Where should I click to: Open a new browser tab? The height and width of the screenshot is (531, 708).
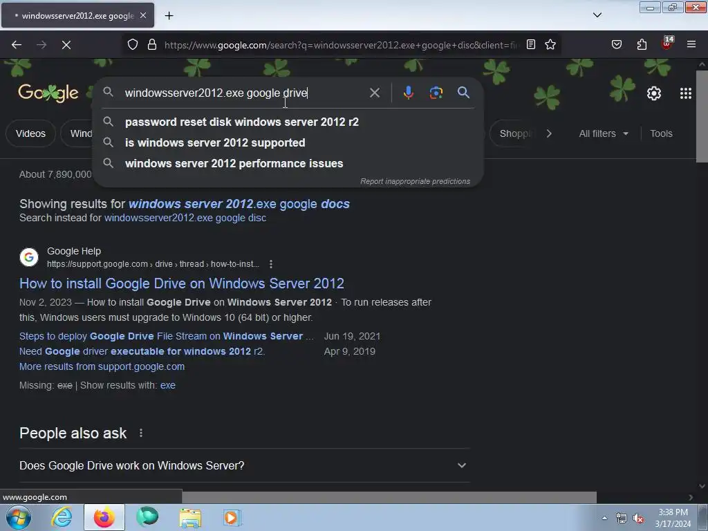click(169, 16)
